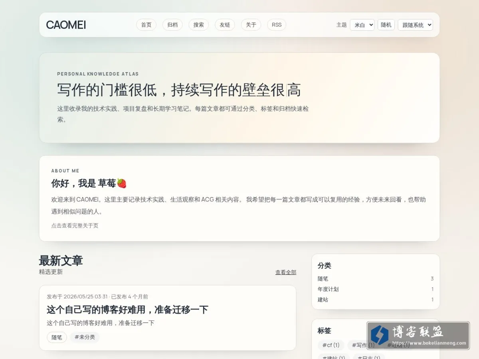Click the strawberry emoji in heading

pos(122,183)
